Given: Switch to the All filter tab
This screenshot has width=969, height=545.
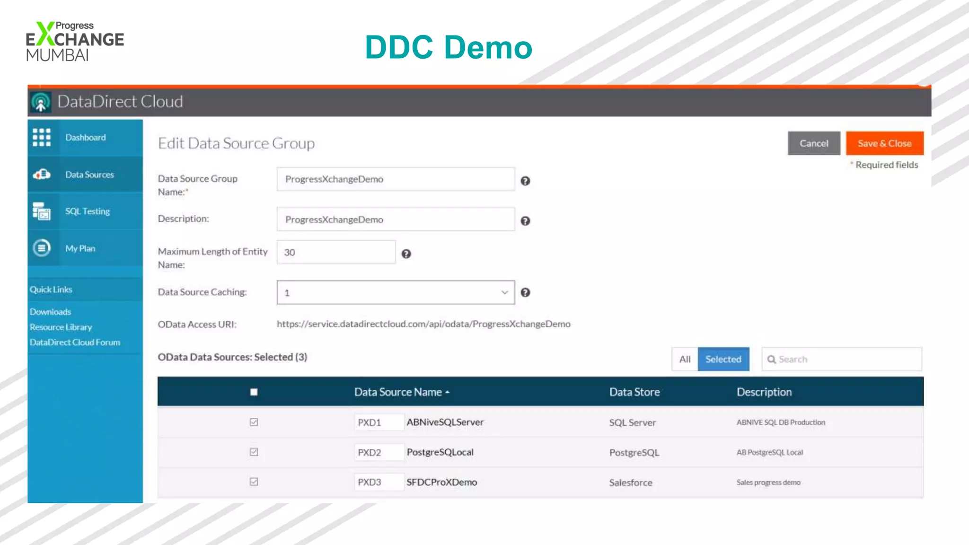Looking at the screenshot, I should (685, 359).
